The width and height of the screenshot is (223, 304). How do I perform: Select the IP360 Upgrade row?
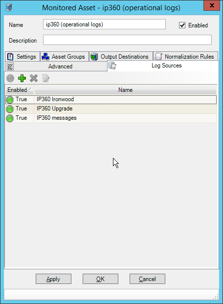click(111, 109)
